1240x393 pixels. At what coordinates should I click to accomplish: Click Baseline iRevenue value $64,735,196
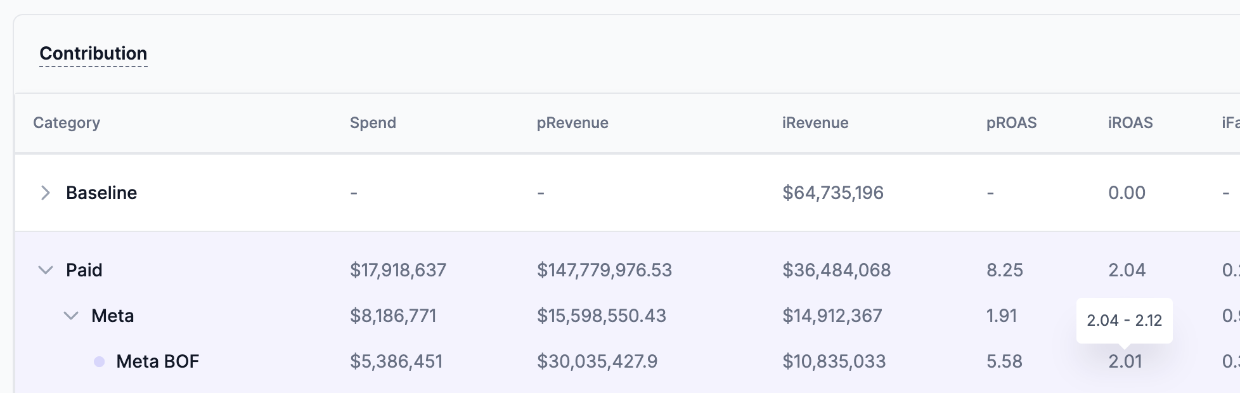tap(833, 193)
